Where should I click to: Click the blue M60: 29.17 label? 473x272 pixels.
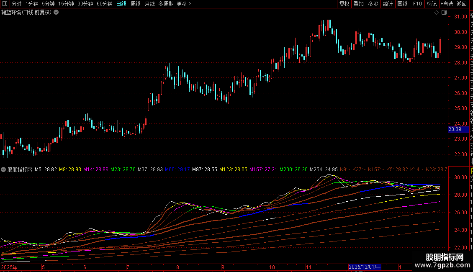pyautogui.click(x=177, y=169)
